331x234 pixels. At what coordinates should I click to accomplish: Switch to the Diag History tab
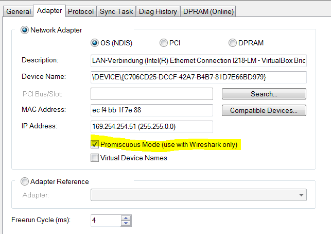pyautogui.click(x=158, y=11)
